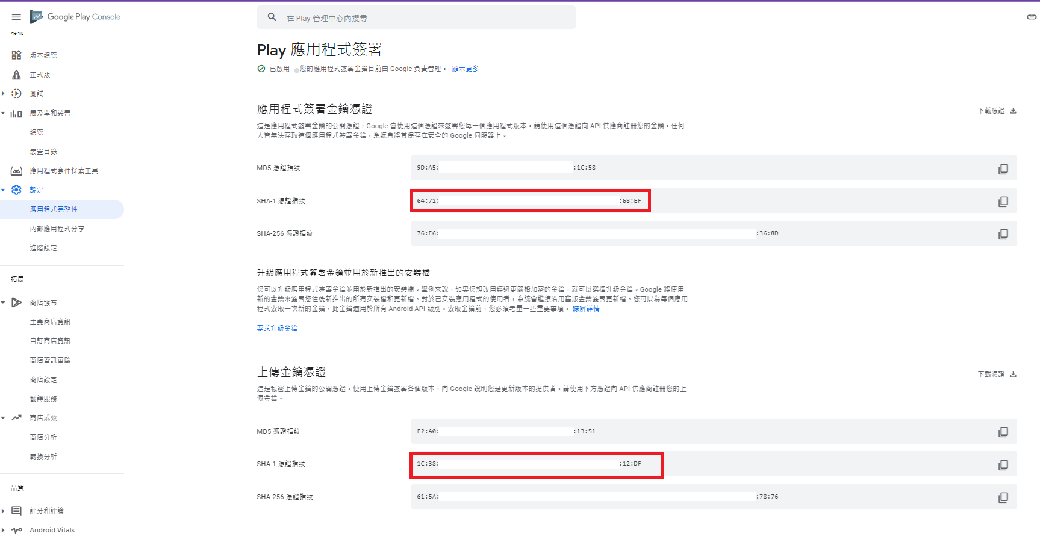The image size is (1040, 539).
Task: Click the upload key SHA-256 fingerprint value
Action: tap(598, 497)
